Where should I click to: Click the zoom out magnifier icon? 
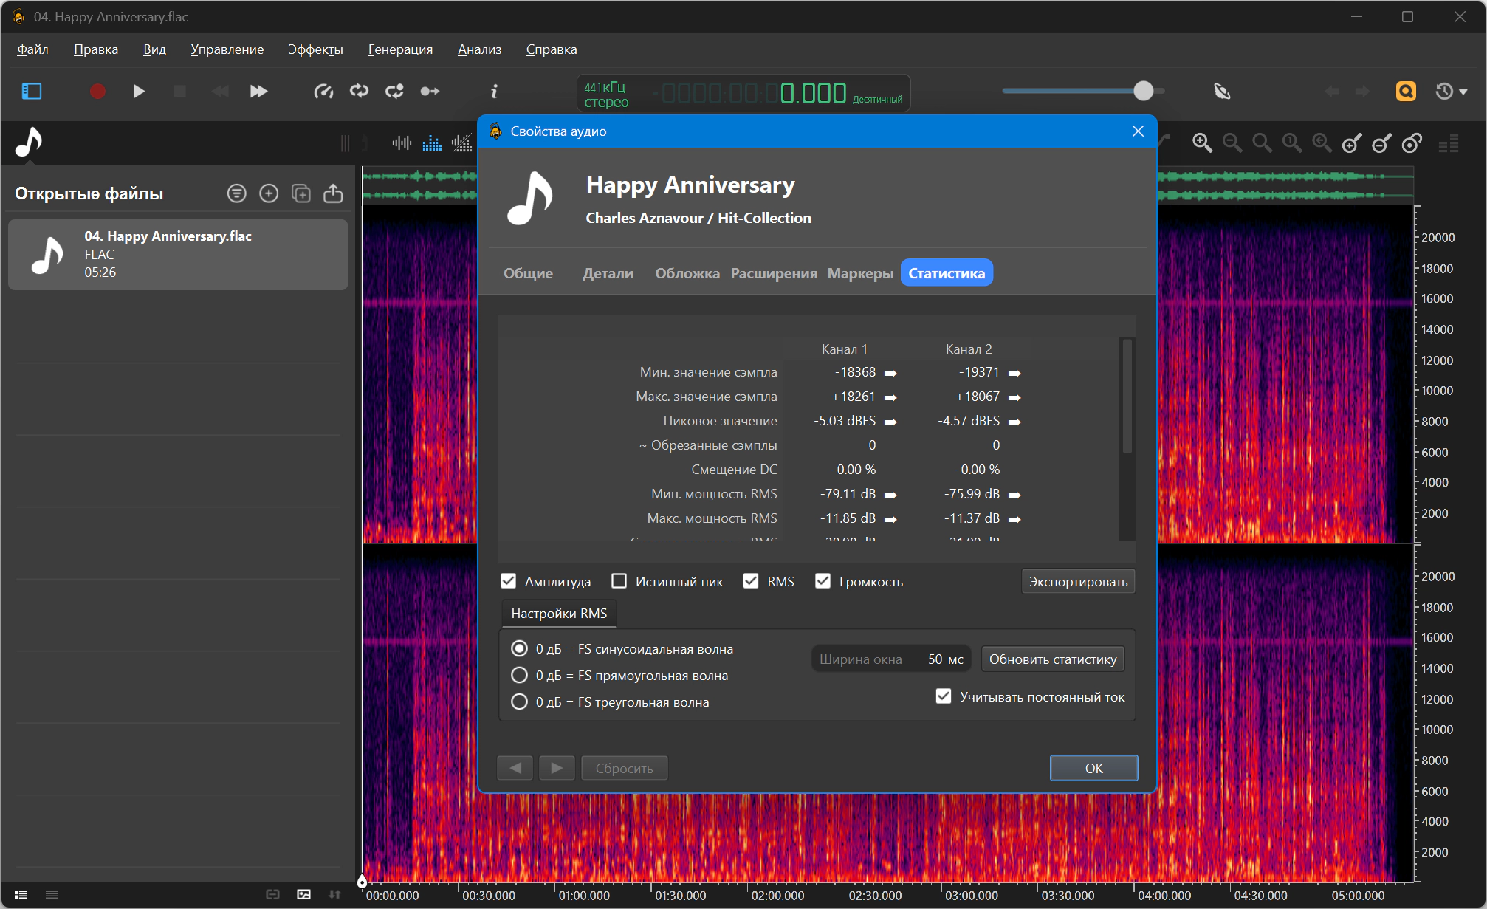1232,143
